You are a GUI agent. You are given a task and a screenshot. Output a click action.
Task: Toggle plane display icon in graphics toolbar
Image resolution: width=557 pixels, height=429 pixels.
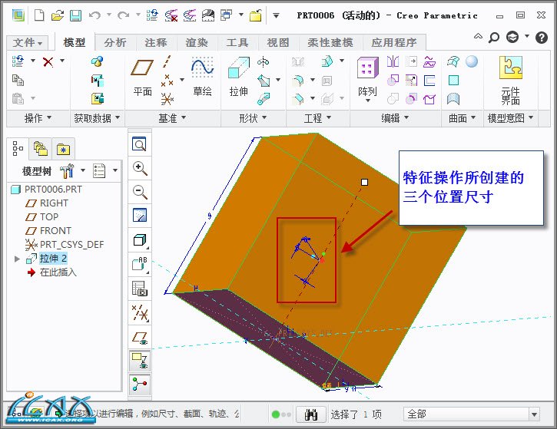140,337
